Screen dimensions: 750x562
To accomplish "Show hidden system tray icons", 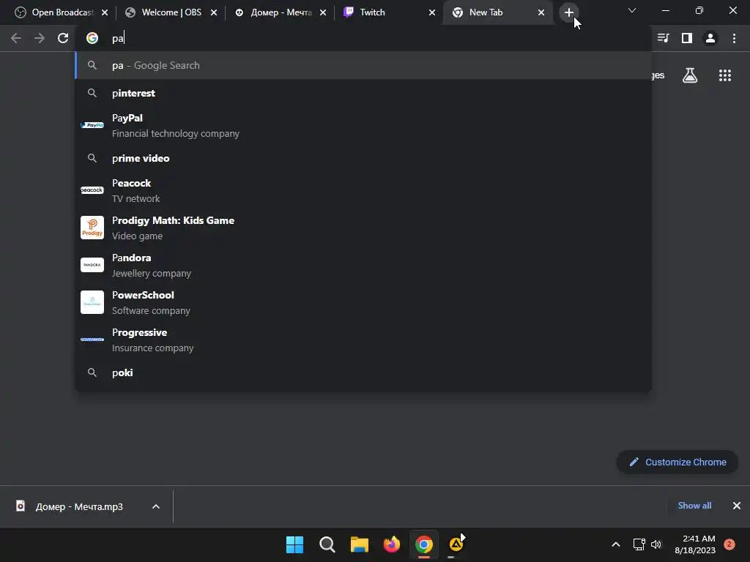I will tap(615, 544).
